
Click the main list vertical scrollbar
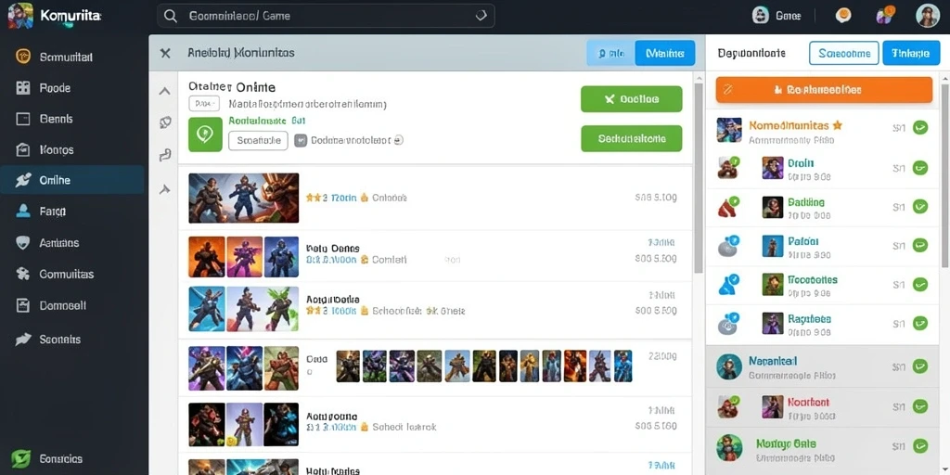pos(698,177)
